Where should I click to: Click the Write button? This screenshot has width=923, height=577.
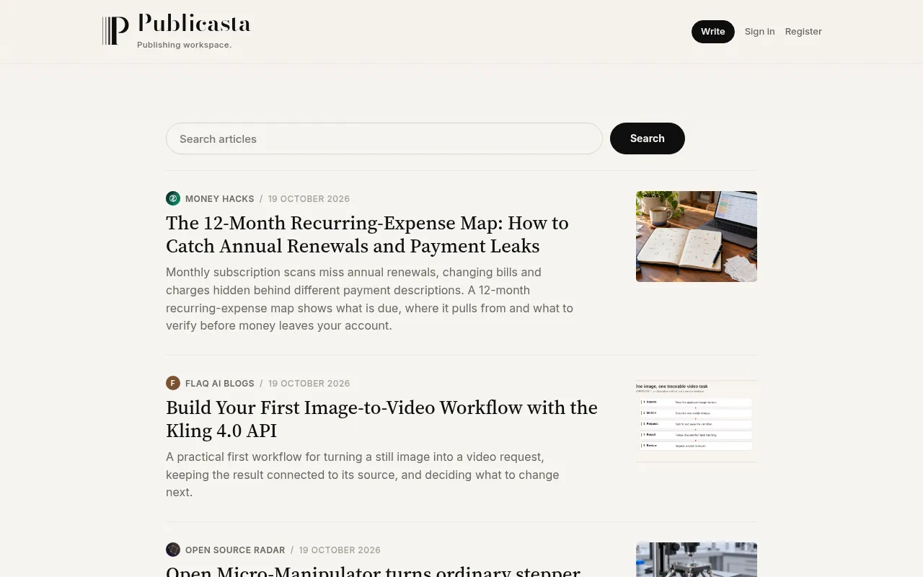[x=713, y=32]
